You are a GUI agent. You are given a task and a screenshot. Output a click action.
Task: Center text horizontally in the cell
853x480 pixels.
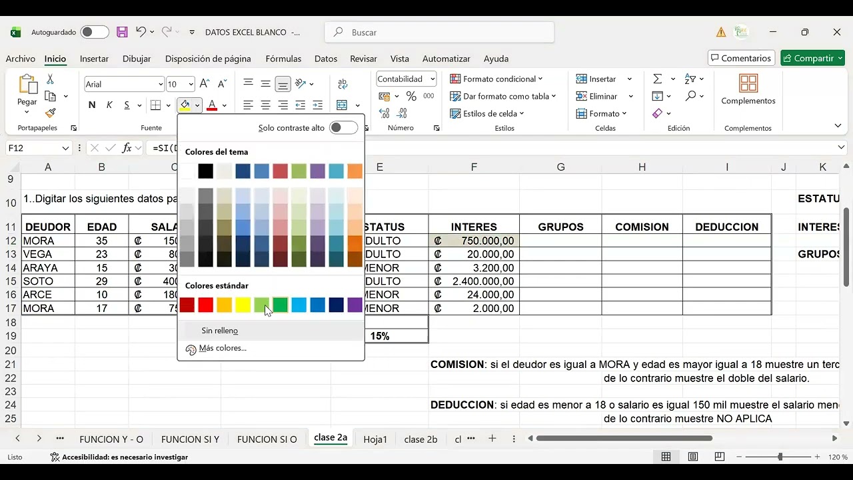(265, 105)
